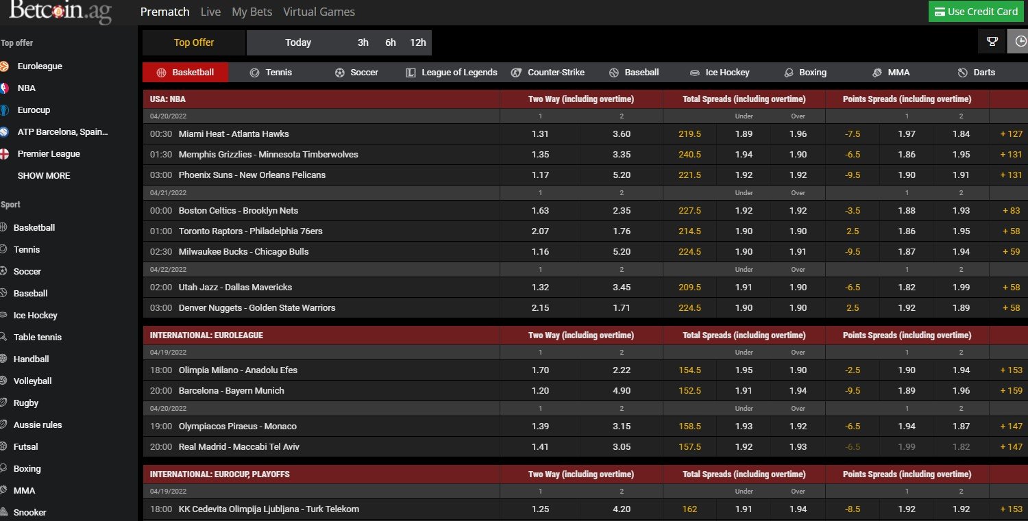This screenshot has height=521, width=1028.
Task: Bet 1.31 on Miami Heat to win
Action: [x=540, y=134]
